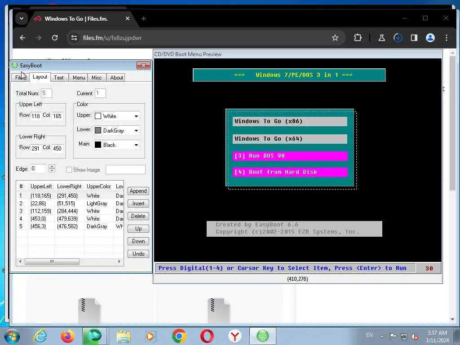Image resolution: width=460 pixels, height=345 pixels.
Task: Bookmark this page with the star icon
Action: (x=335, y=38)
